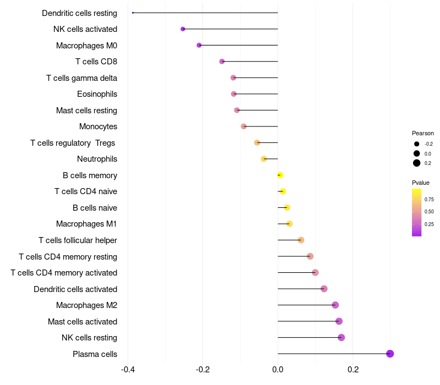Image resolution: width=440 pixels, height=385 pixels.
Task: Click the Pearson 0.2 size legend circle
Action: (416, 163)
